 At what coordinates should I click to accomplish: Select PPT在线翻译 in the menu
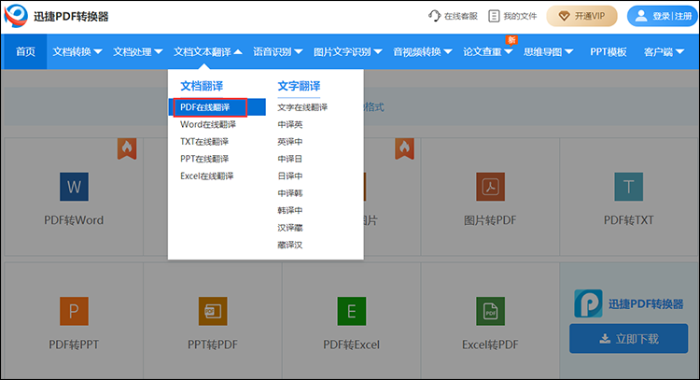click(x=204, y=159)
